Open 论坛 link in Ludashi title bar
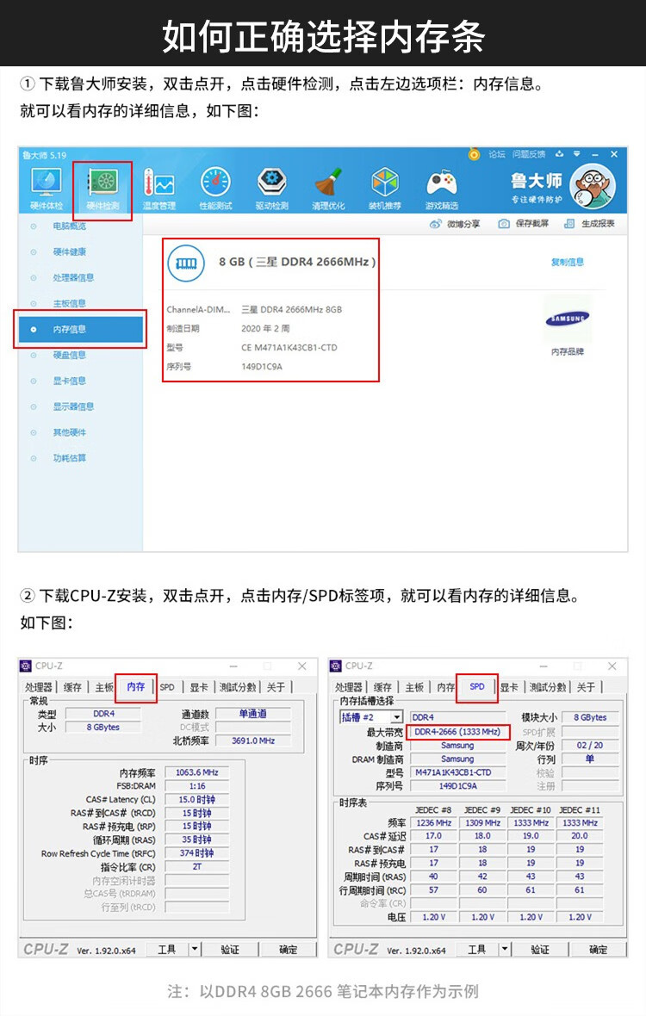Viewport: 646px width, 1016px height. (496, 154)
